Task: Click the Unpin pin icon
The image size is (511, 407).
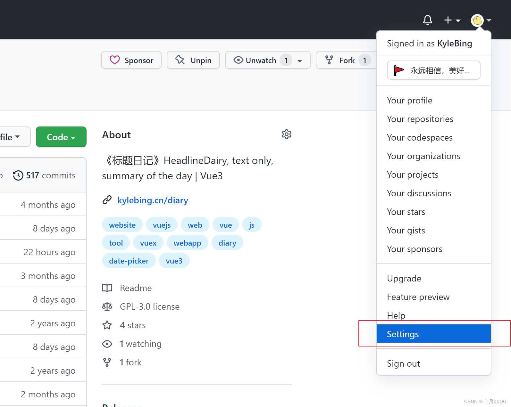Action: (180, 60)
